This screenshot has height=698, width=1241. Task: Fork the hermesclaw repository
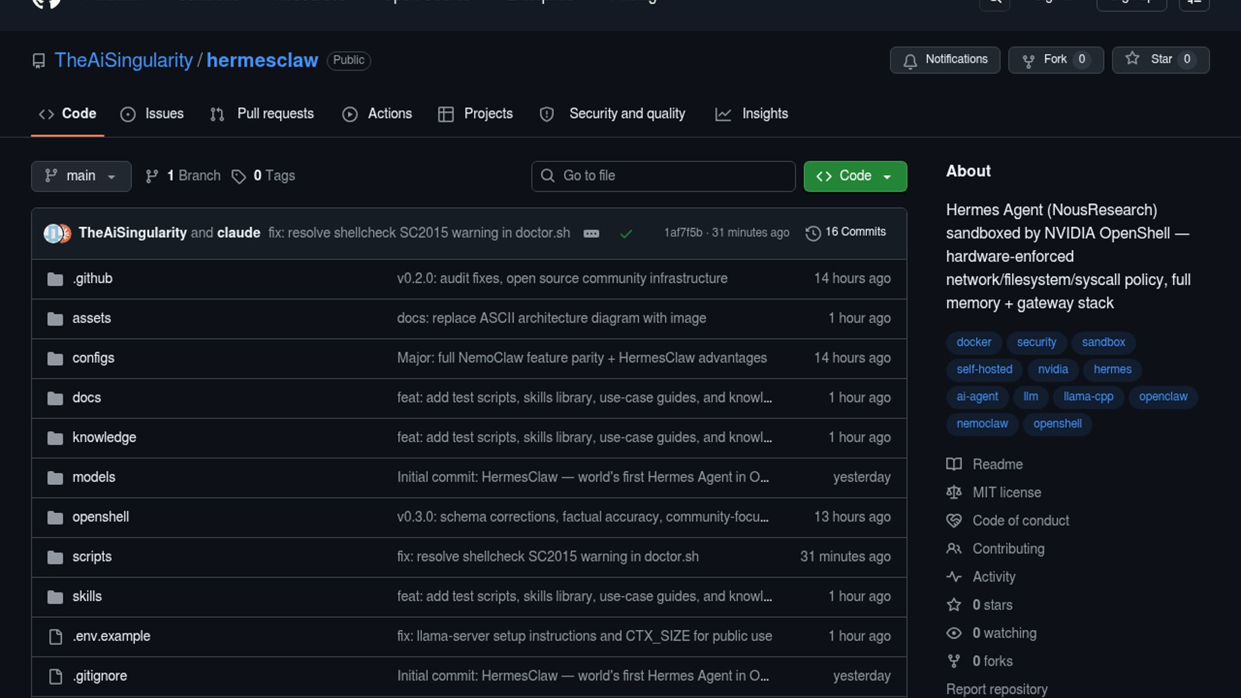point(1055,59)
